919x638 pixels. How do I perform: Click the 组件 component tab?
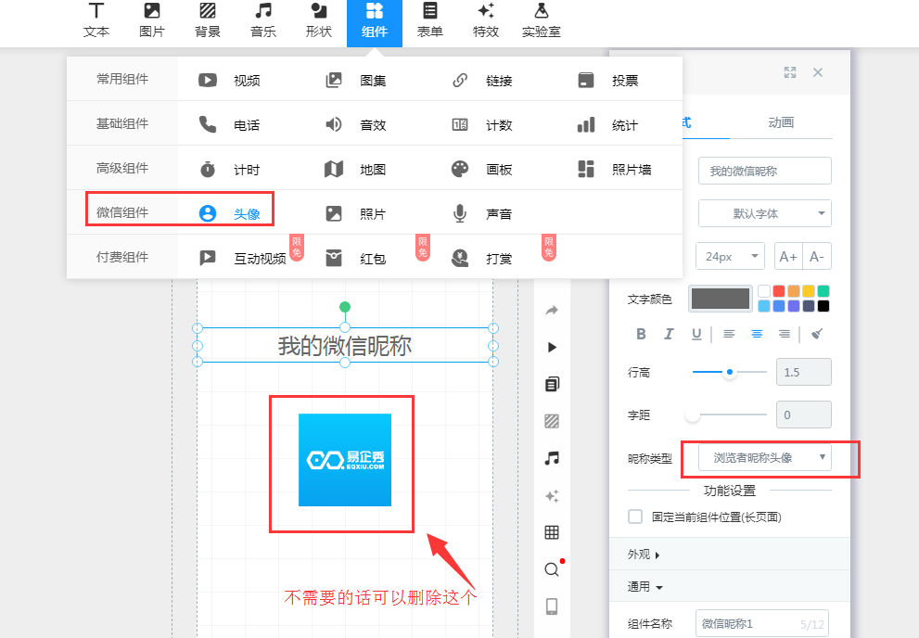coord(375,22)
